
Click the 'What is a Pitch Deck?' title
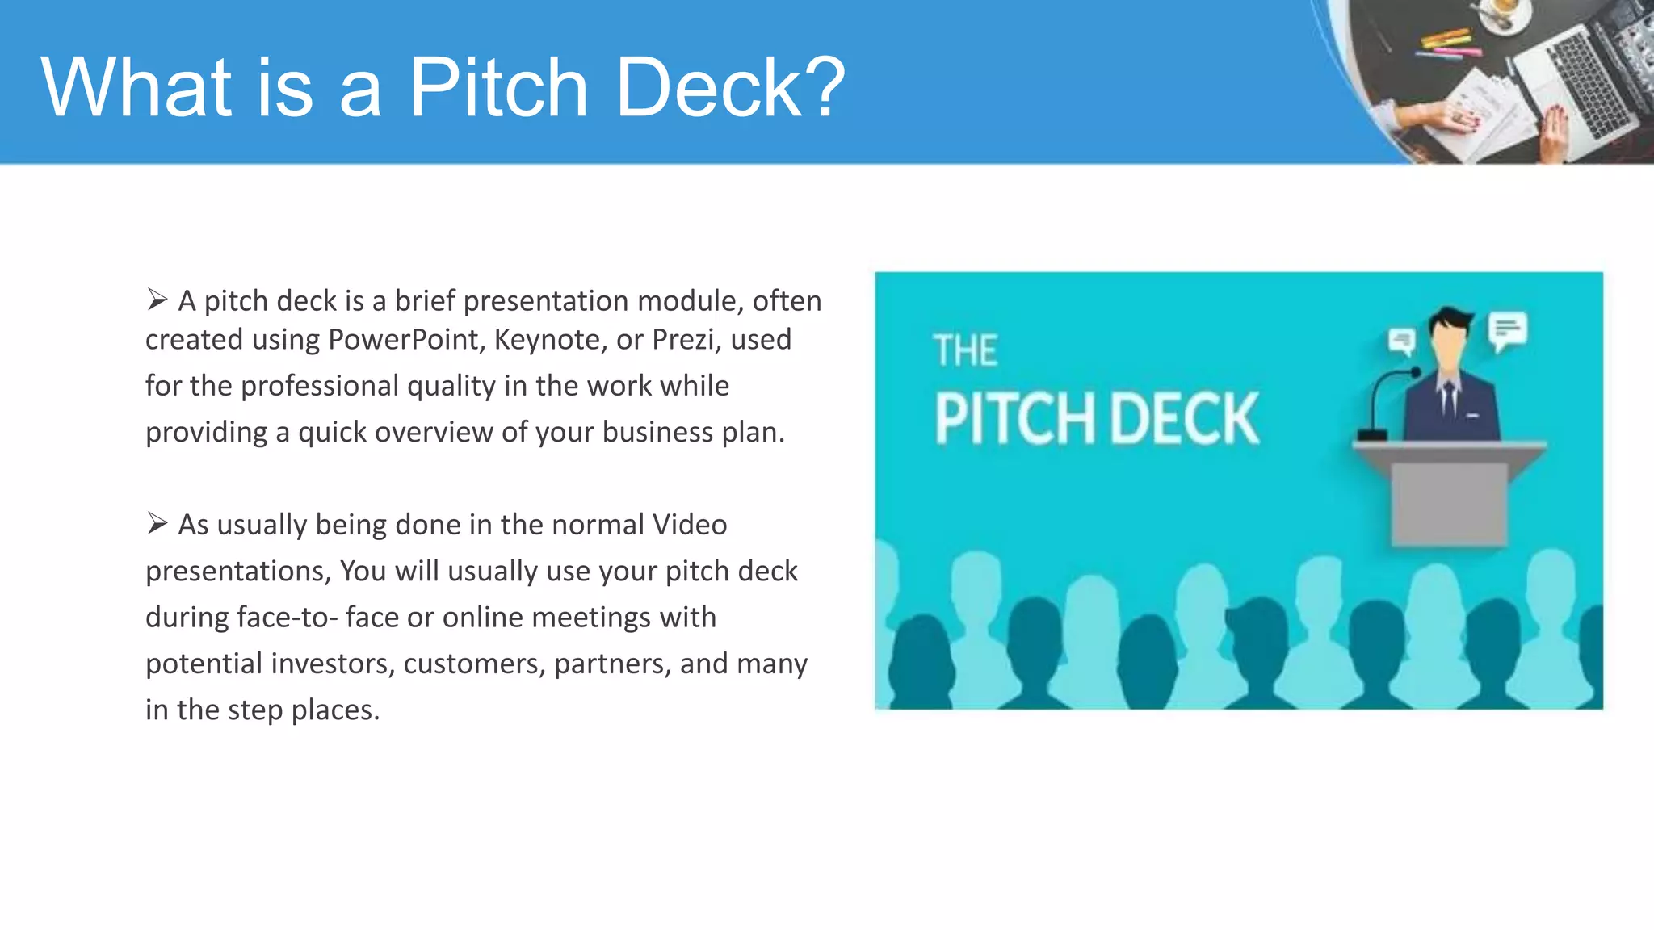coord(443,87)
